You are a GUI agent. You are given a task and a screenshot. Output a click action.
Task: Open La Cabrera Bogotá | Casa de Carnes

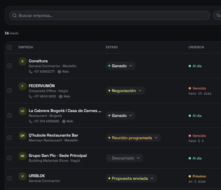pyautogui.click(x=65, y=111)
